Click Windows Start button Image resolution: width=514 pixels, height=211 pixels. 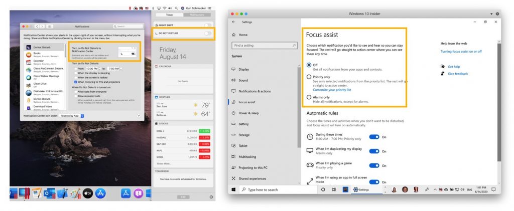(234, 190)
